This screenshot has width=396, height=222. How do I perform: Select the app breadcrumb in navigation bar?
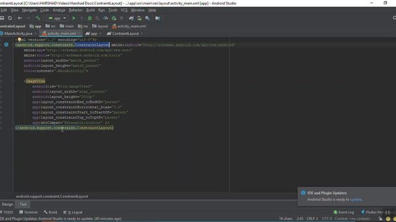pos(35,26)
